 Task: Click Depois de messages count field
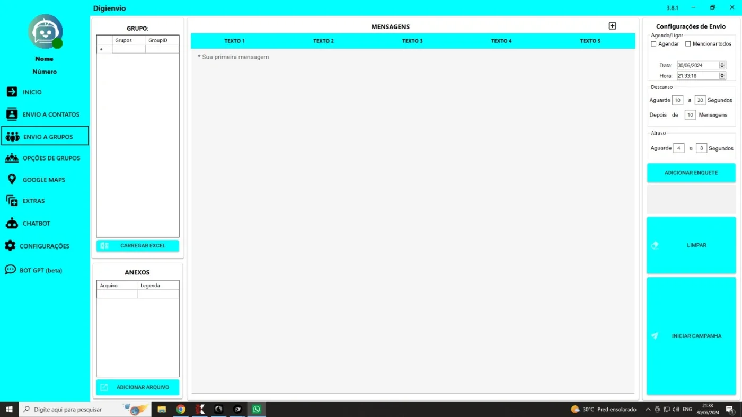click(x=690, y=115)
